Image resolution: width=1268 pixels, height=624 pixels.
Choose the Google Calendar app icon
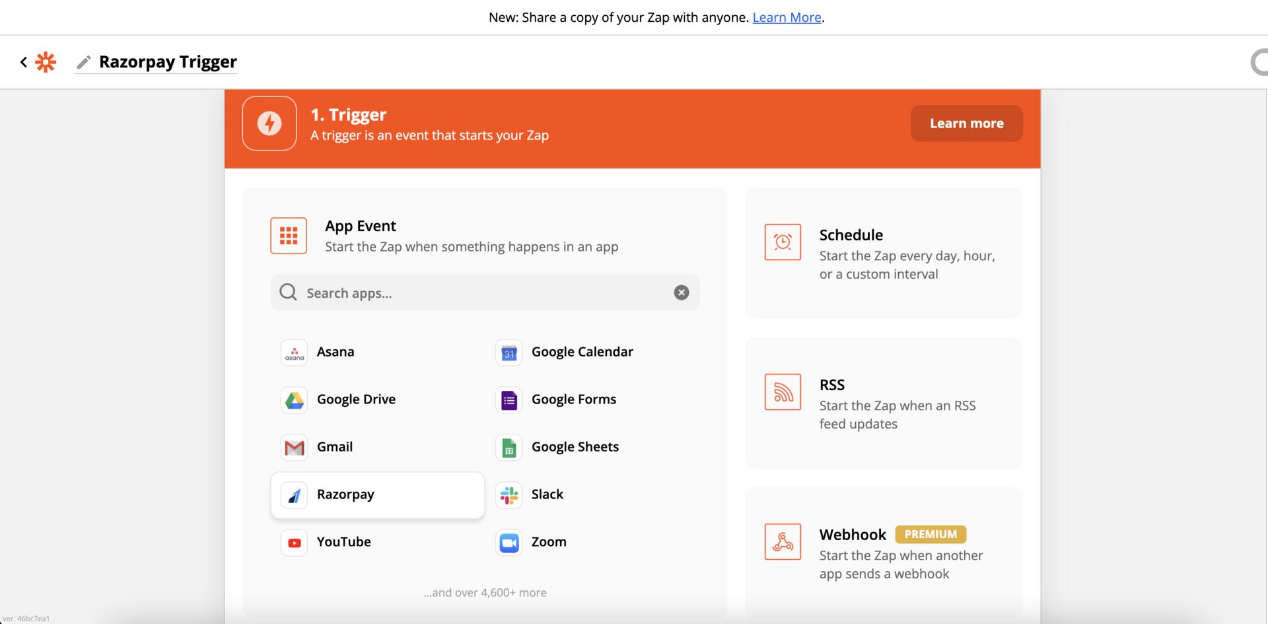click(509, 353)
